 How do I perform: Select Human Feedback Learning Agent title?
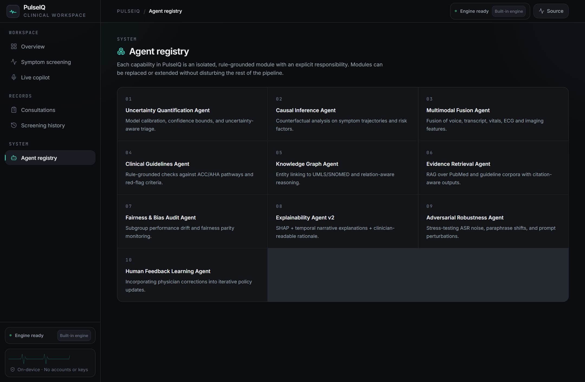[168, 271]
